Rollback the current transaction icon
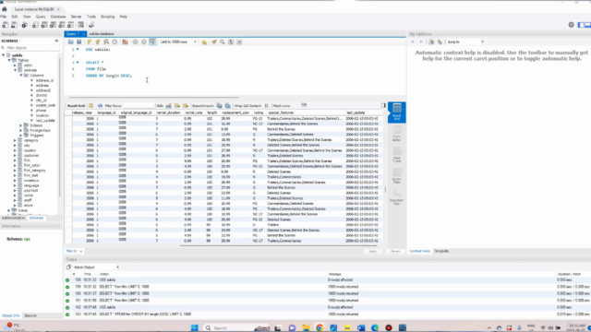 [x=144, y=41]
